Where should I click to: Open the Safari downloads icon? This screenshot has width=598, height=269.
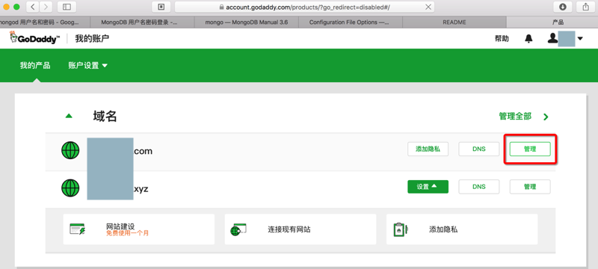point(563,7)
